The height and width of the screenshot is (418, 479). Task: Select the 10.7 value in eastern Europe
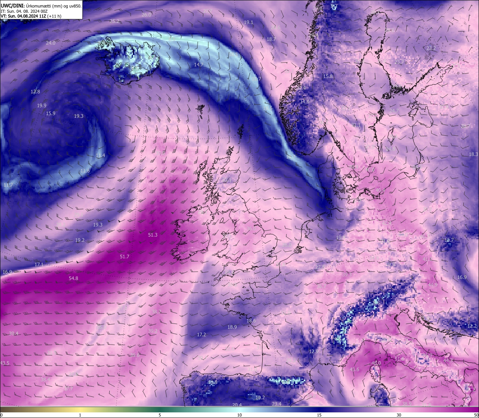coord(449,240)
